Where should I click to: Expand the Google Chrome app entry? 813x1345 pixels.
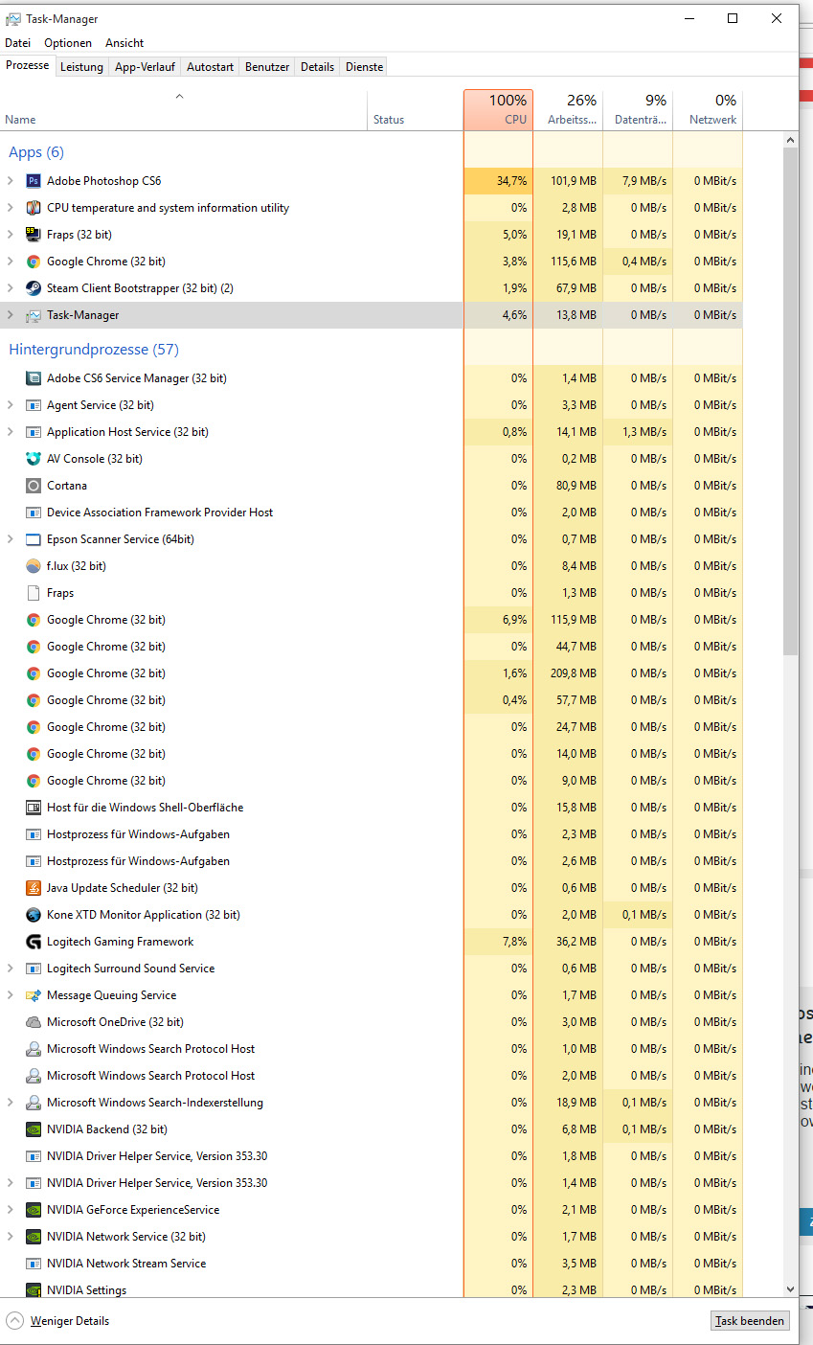point(11,262)
